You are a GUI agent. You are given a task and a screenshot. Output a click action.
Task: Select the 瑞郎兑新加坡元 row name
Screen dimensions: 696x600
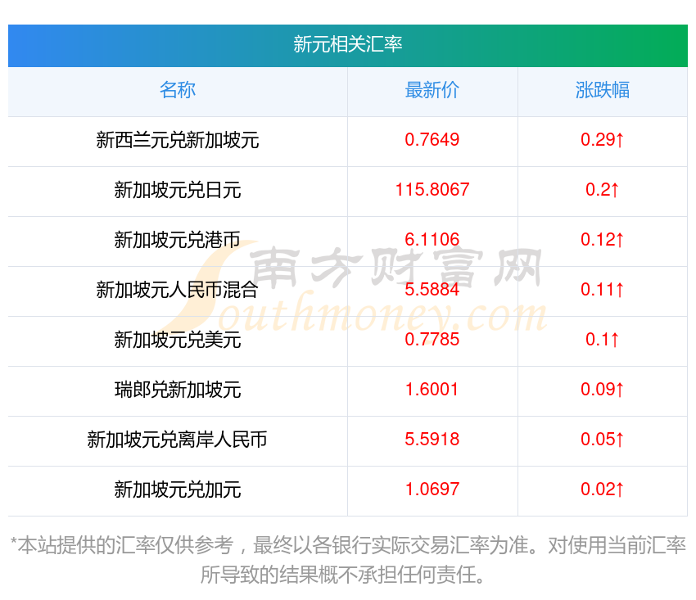pyautogui.click(x=178, y=390)
